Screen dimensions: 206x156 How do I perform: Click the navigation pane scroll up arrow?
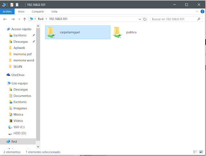click(38, 26)
